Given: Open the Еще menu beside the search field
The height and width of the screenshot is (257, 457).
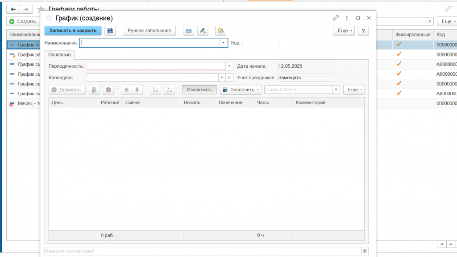Looking at the screenshot, I should coord(353,90).
